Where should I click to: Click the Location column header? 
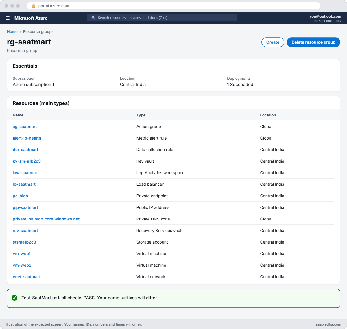pos(268,115)
